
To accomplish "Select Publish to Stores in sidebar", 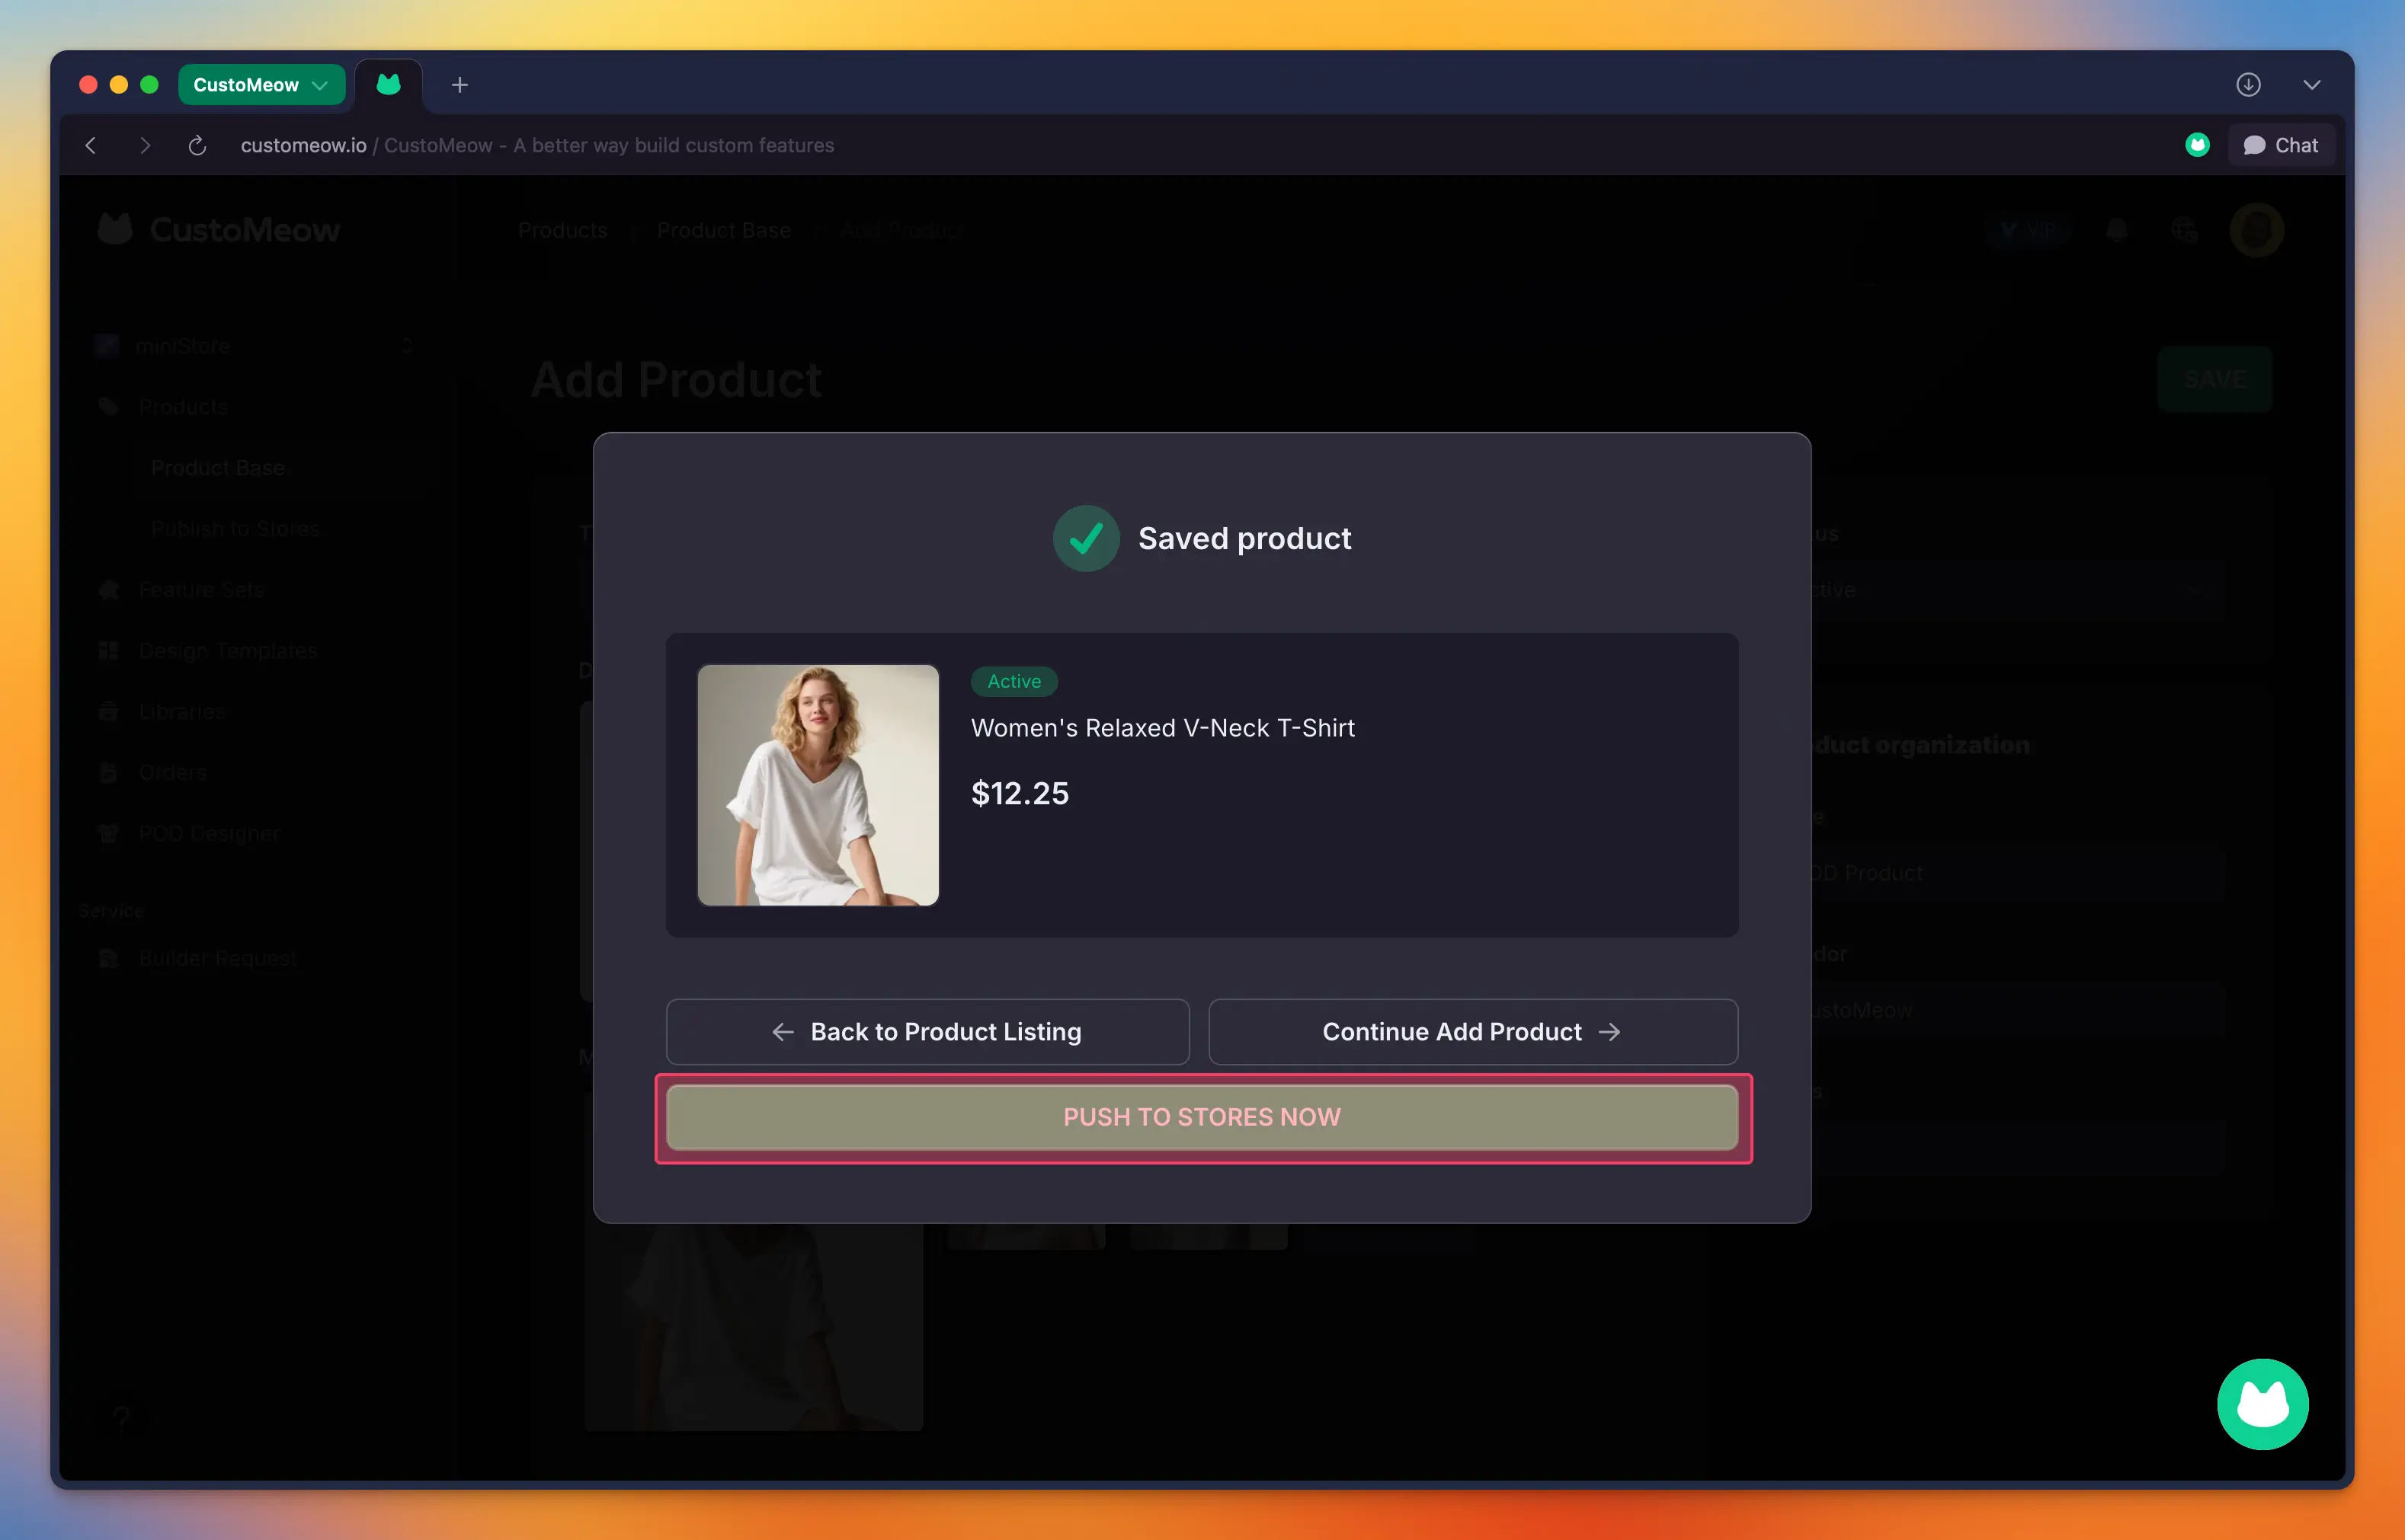I will point(235,529).
